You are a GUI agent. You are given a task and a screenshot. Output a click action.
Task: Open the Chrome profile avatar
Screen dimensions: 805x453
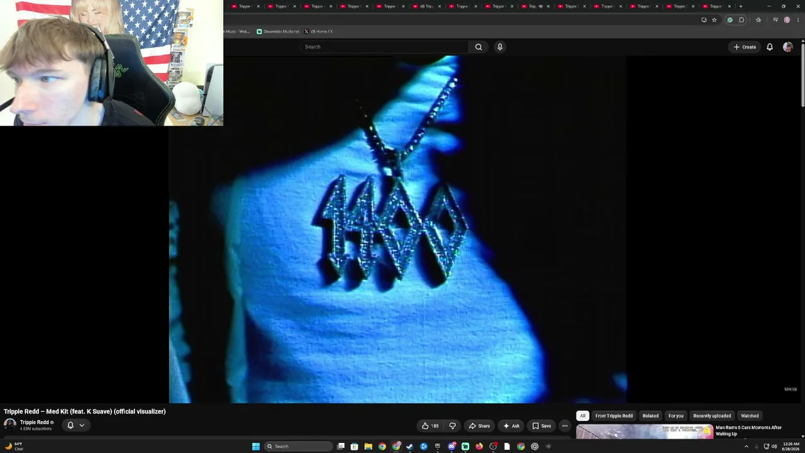pyautogui.click(x=787, y=20)
